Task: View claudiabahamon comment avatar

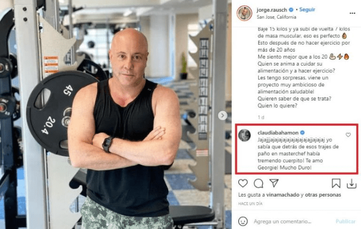Action: tap(244, 135)
